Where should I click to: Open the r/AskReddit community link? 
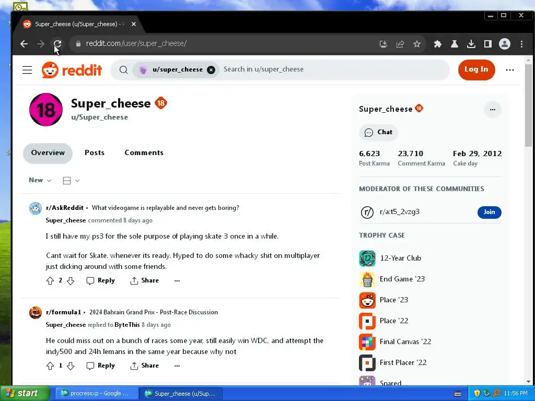point(65,208)
